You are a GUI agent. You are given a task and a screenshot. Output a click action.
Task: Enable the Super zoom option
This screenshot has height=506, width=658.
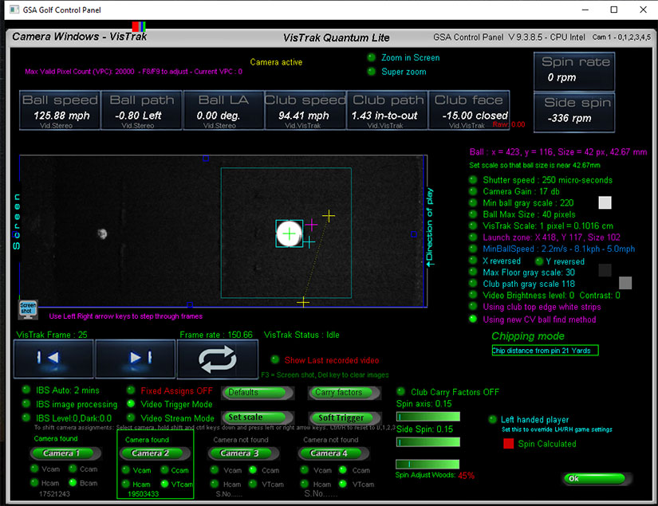point(372,72)
